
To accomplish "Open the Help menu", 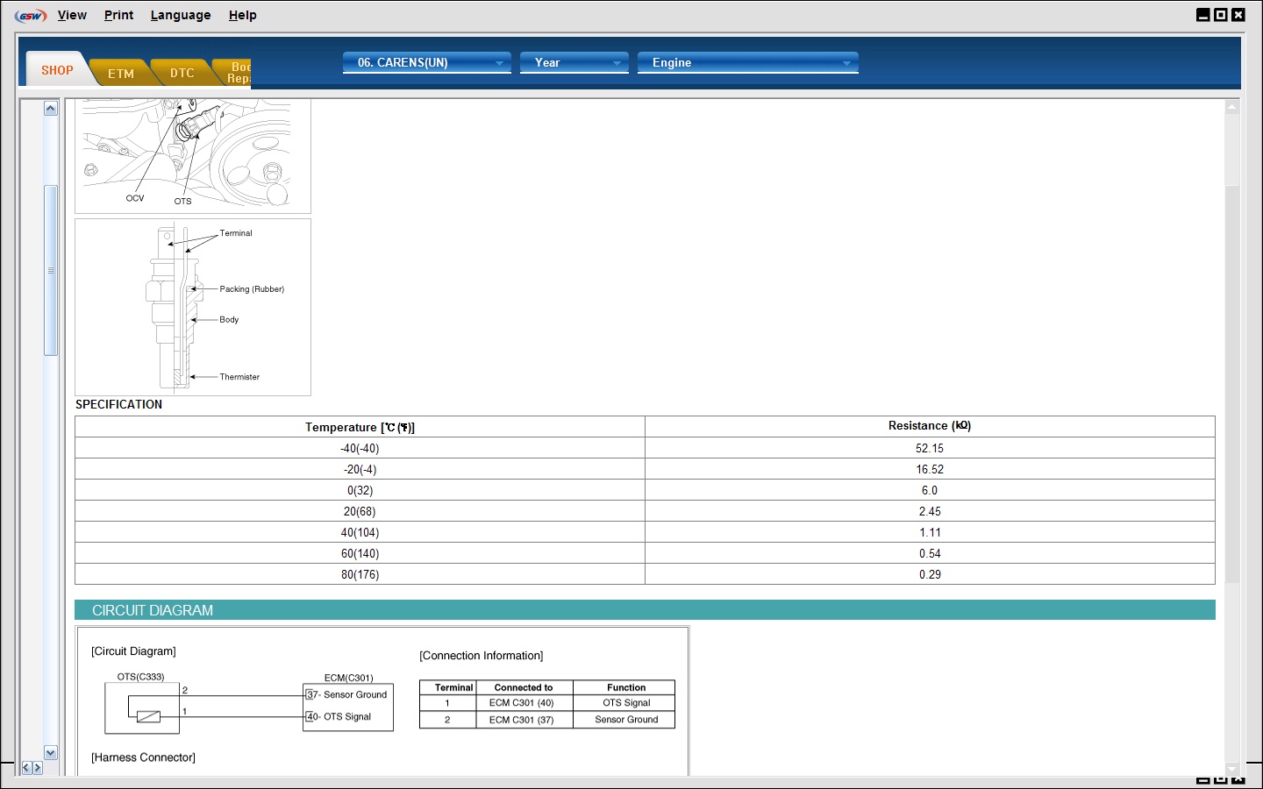I will 242,15.
